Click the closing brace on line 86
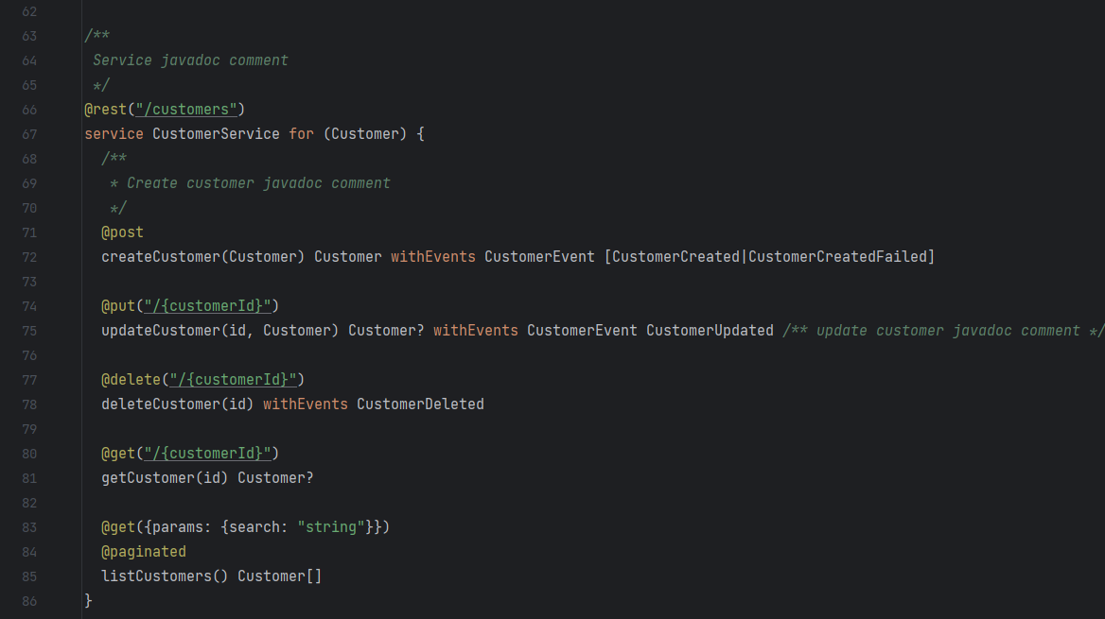Screen dimensions: 1105x619 pos(89,601)
